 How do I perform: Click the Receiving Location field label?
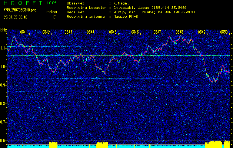click(87, 8)
